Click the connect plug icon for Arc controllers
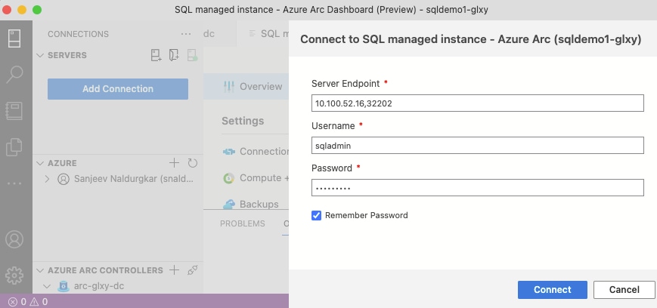This screenshot has height=308, width=657. 192,270
